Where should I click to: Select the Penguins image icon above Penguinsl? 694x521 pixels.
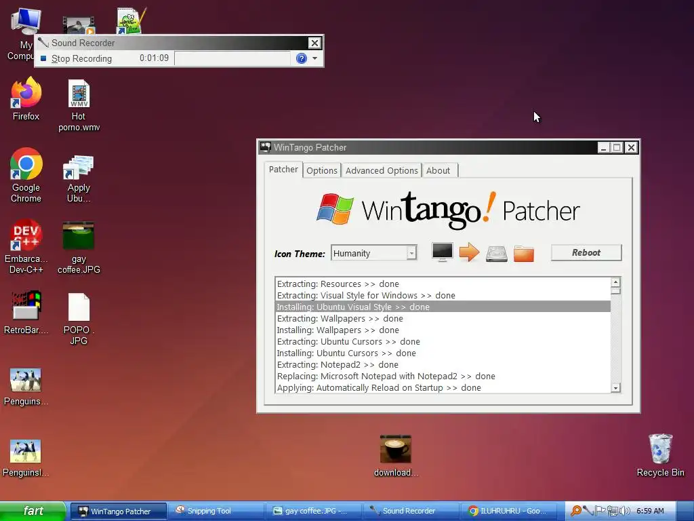[x=26, y=380]
